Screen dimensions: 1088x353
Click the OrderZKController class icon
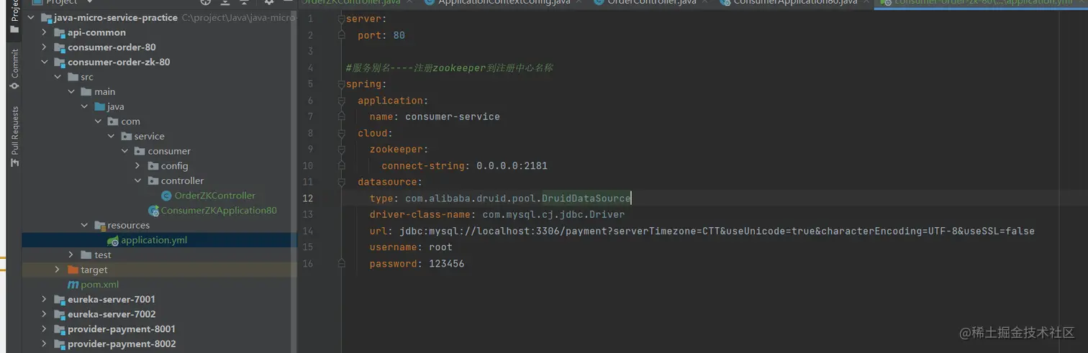[x=167, y=196]
